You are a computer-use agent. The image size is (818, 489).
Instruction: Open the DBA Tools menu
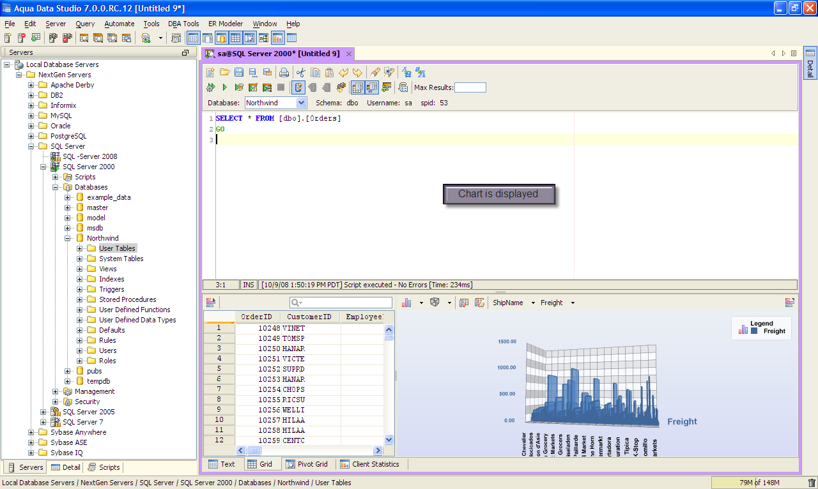click(x=183, y=24)
